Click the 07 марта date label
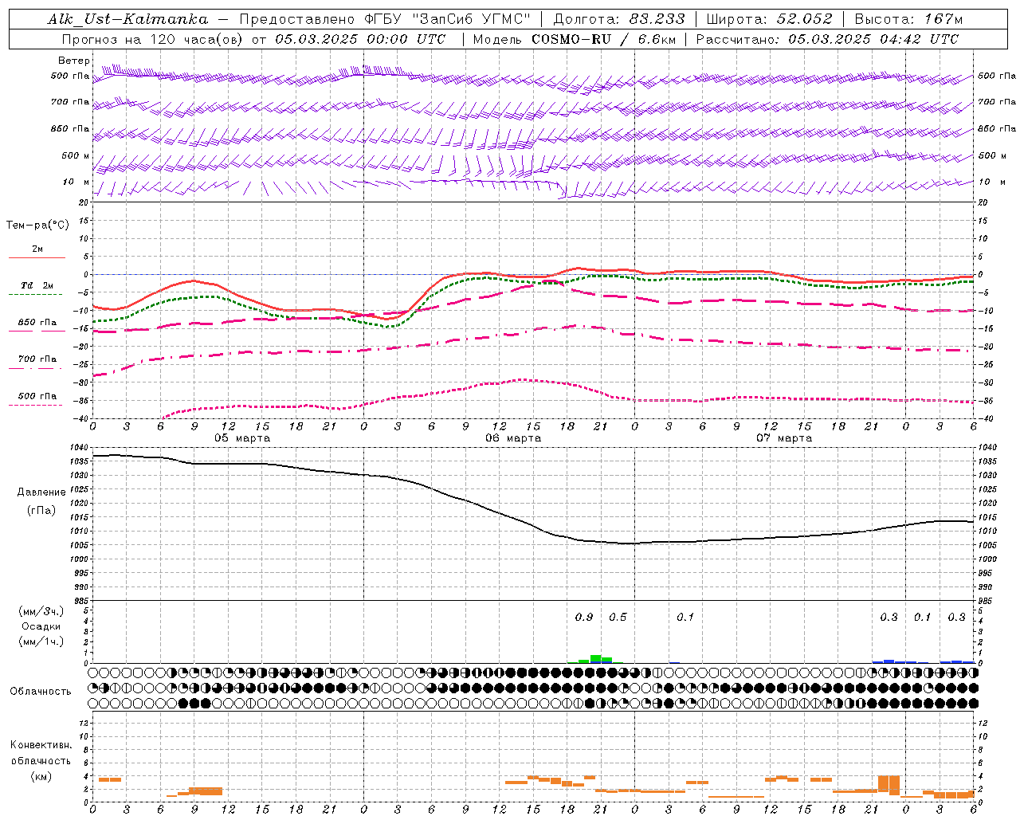Screen dimensions: 1020x816 coord(784,438)
